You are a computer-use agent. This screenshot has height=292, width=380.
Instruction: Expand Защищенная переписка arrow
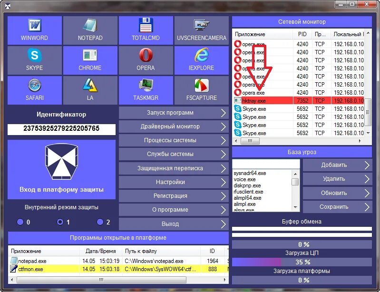click(224, 168)
